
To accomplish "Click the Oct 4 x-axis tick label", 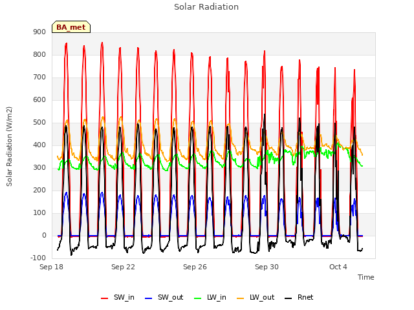I will (338, 267).
